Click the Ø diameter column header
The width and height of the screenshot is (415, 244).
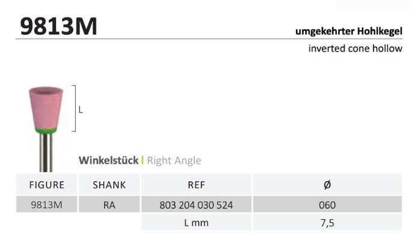pyautogui.click(x=327, y=185)
